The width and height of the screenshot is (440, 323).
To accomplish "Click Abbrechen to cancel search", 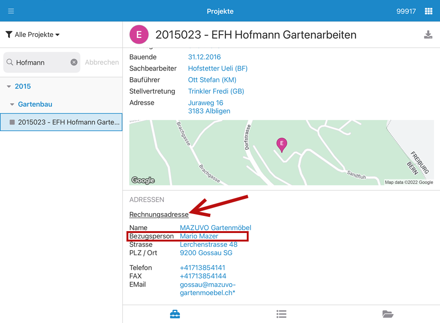I will 102,62.
